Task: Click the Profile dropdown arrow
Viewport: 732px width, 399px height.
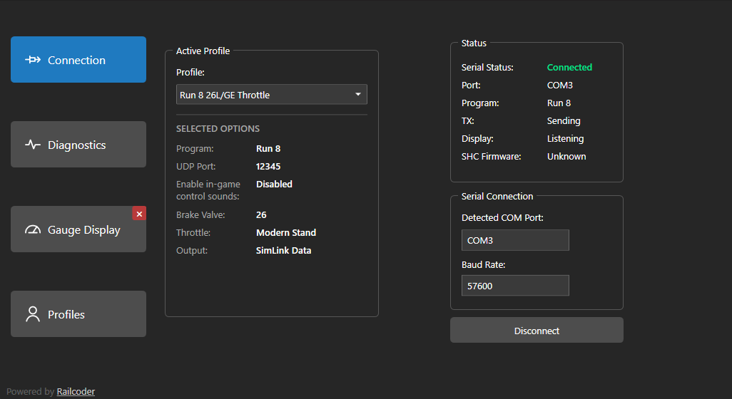Action: [358, 94]
